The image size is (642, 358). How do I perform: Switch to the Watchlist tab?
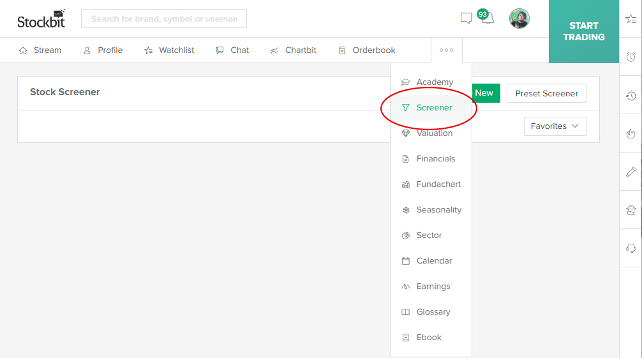(169, 50)
